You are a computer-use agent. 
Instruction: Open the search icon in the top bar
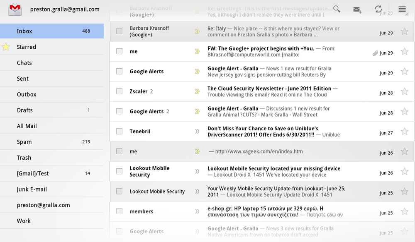337,9
